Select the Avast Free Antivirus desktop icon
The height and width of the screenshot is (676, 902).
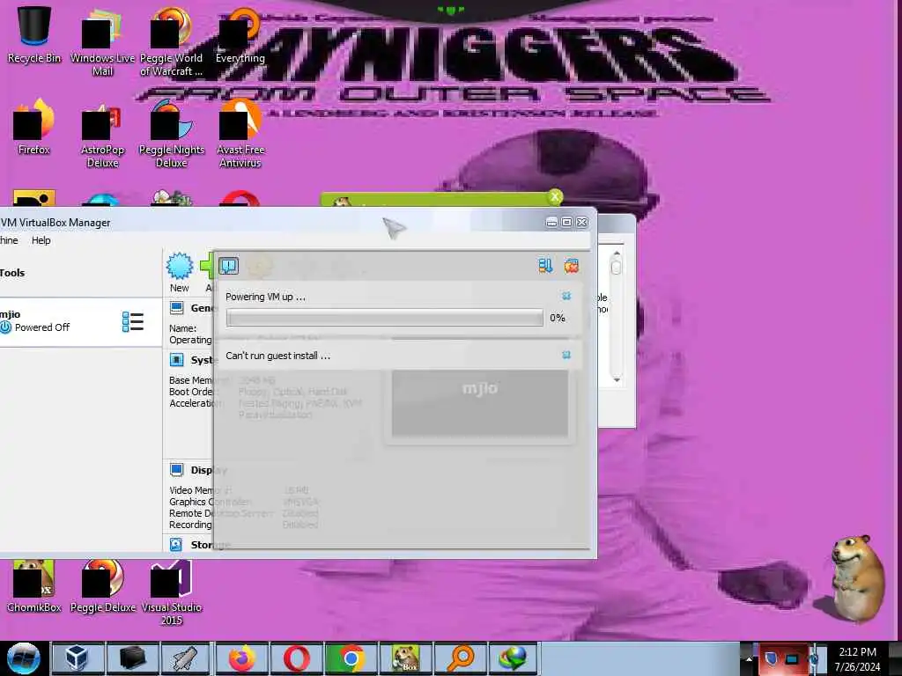tap(240, 135)
